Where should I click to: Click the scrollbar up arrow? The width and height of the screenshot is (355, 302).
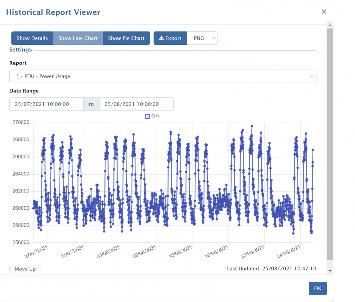[x=330, y=25]
